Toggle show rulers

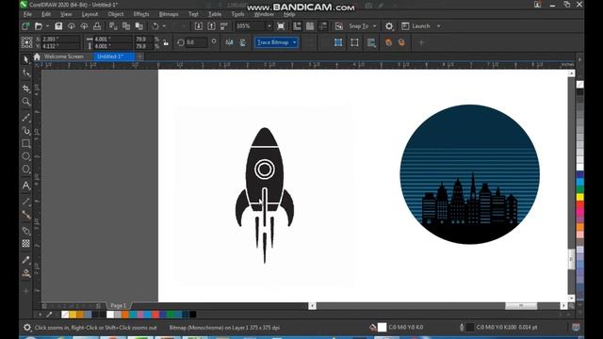[298, 26]
